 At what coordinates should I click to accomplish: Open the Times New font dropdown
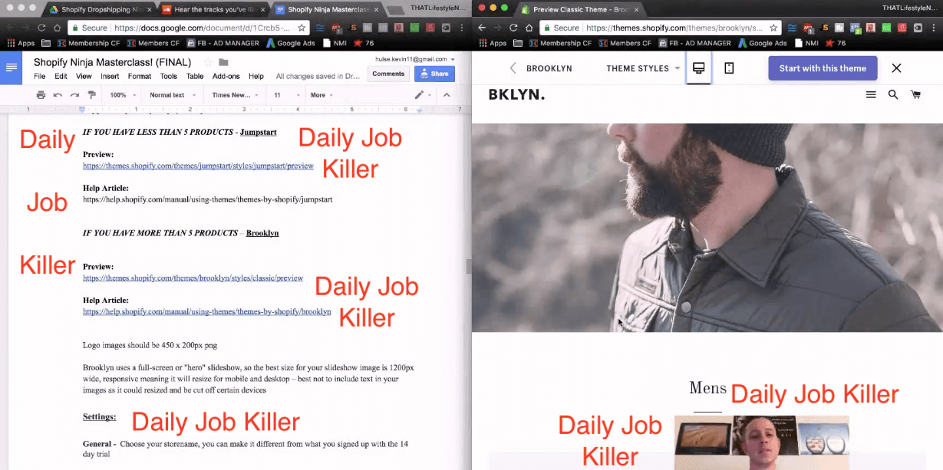pyautogui.click(x=235, y=95)
